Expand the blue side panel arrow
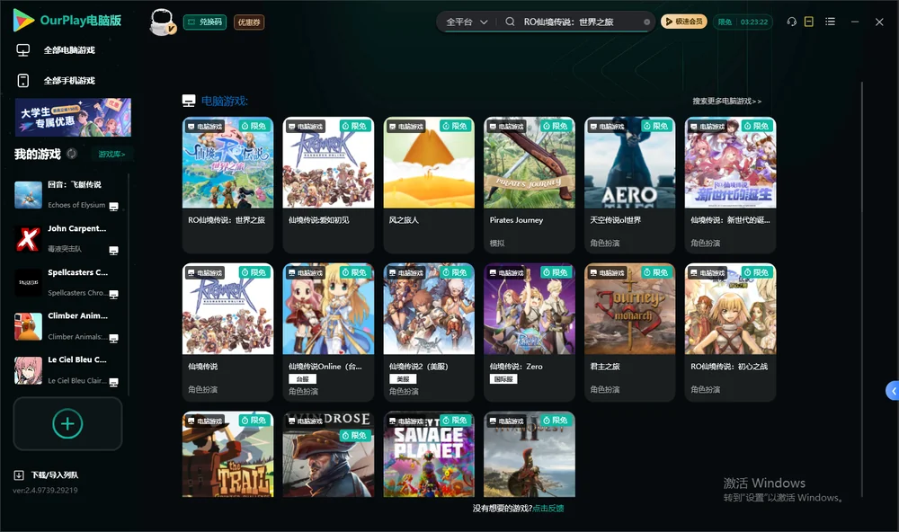Image resolution: width=899 pixels, height=532 pixels. point(893,391)
